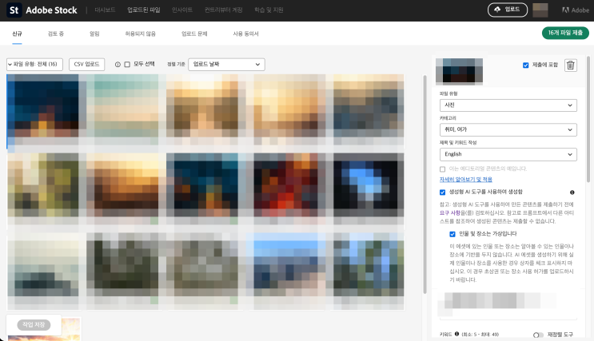Click the info icon next to 모두 선택
The image size is (594, 341).
[118, 65]
